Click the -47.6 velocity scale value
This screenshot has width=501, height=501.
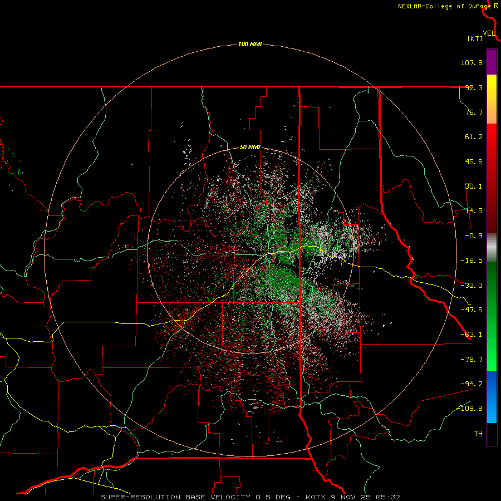471,310
